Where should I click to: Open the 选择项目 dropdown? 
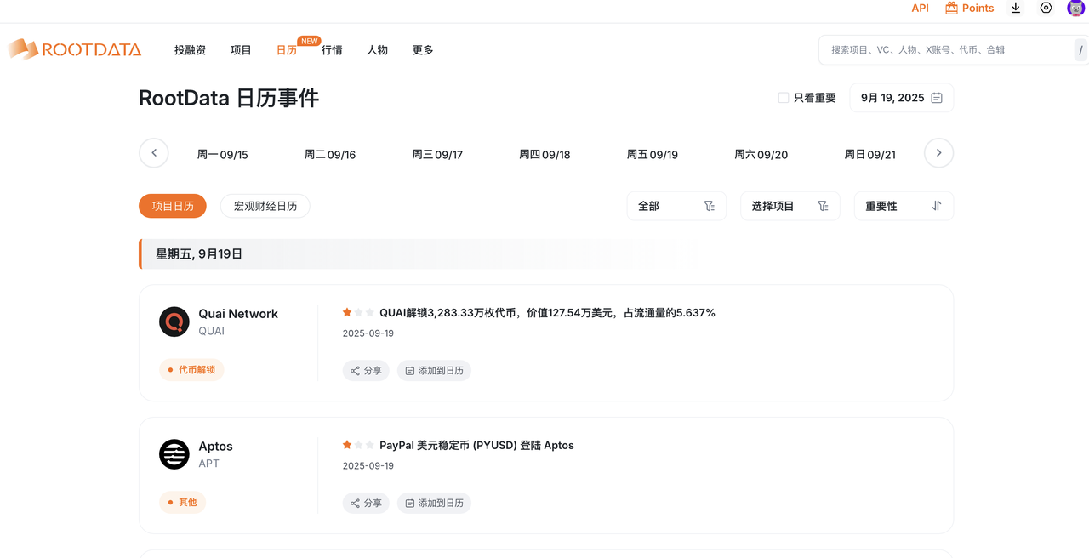pos(790,206)
